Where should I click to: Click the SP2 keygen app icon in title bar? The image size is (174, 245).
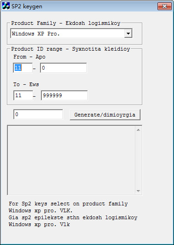click(x=6, y=6)
